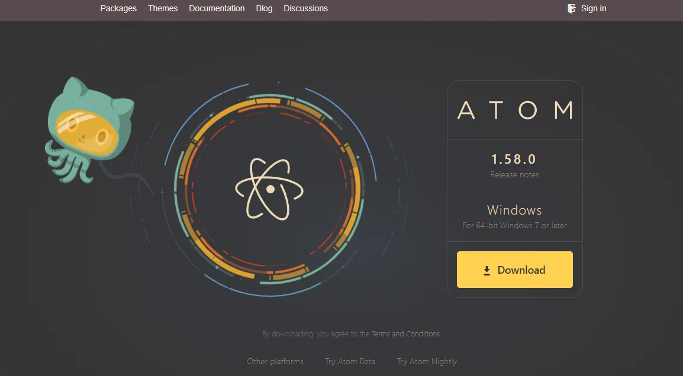This screenshot has height=376, width=683.
Task: Open Documentation in the top navigation
Action: pyautogui.click(x=217, y=8)
